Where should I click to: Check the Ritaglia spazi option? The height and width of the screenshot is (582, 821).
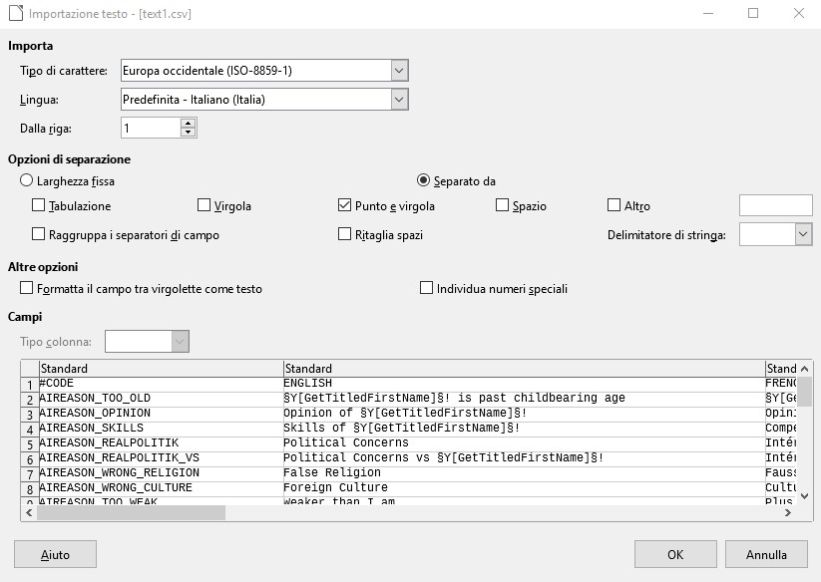click(344, 234)
